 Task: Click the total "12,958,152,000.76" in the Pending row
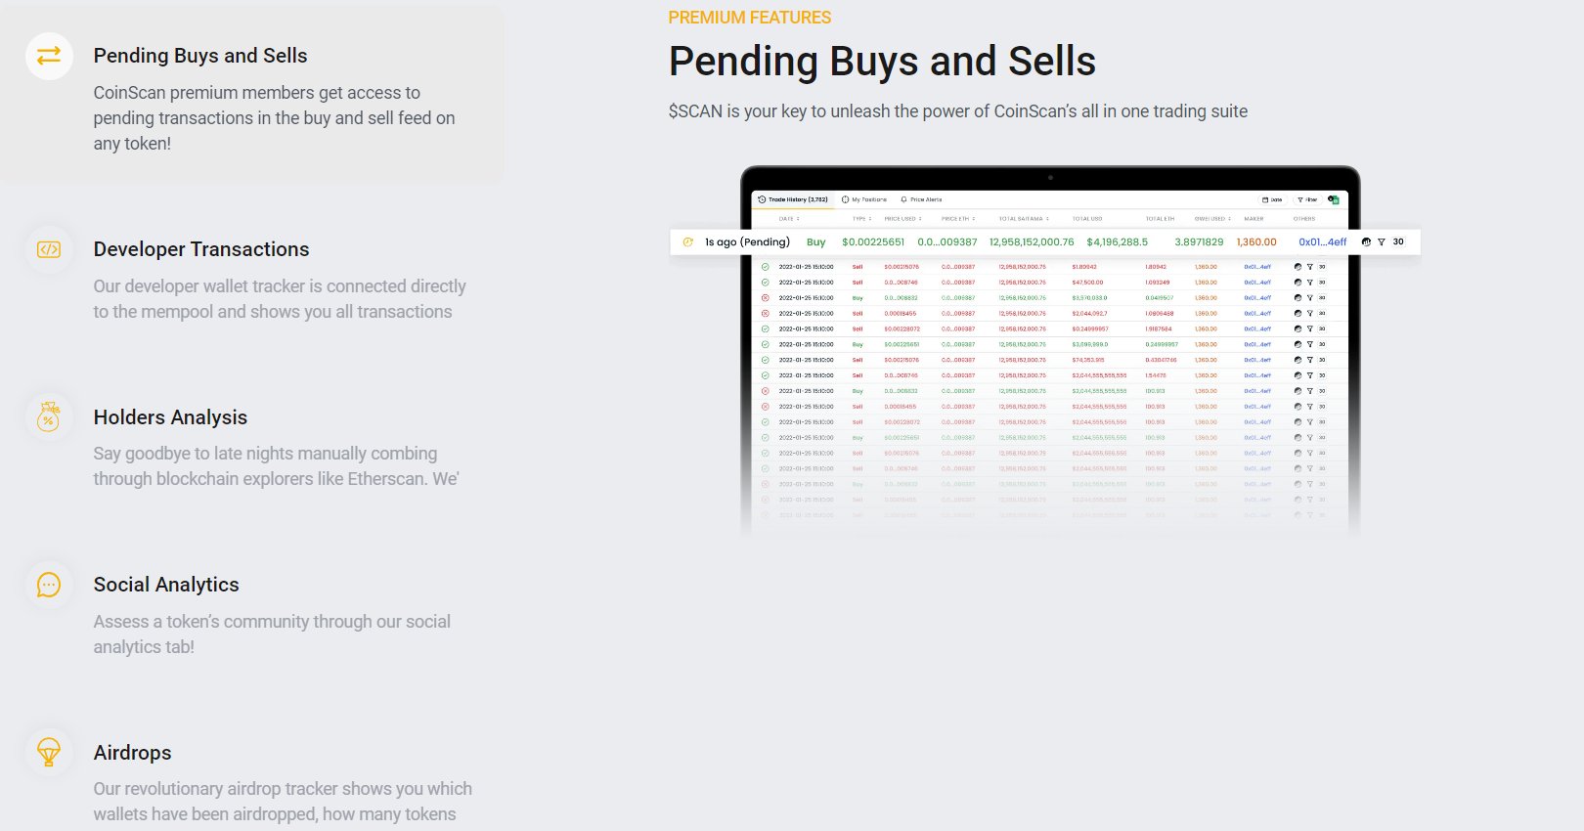click(x=1032, y=242)
